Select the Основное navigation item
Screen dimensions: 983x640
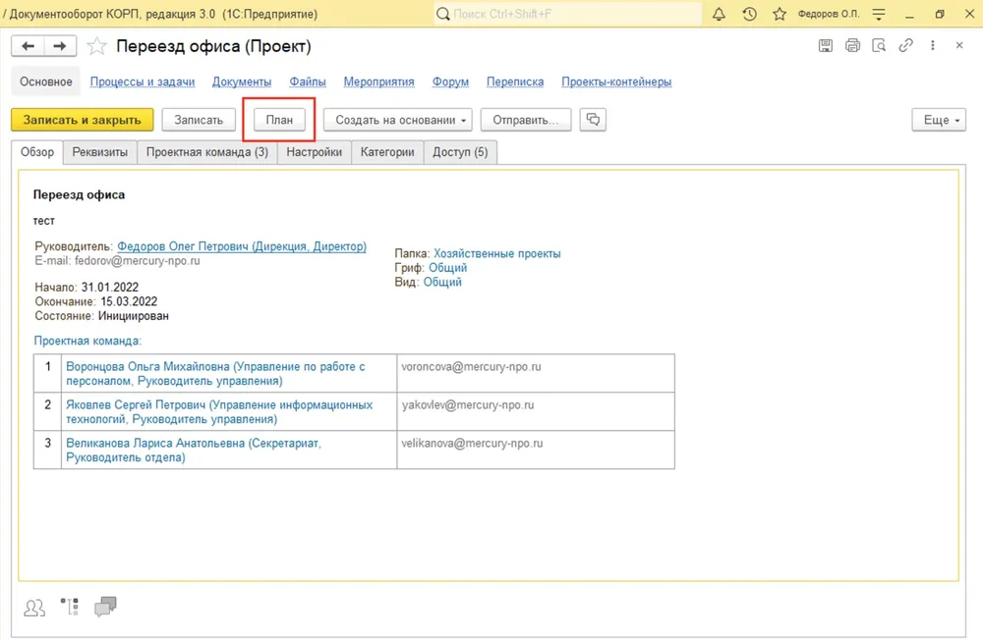[46, 81]
